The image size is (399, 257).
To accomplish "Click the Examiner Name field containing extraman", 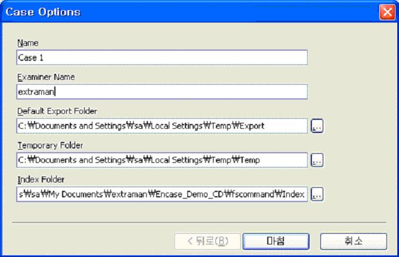I will point(162,92).
